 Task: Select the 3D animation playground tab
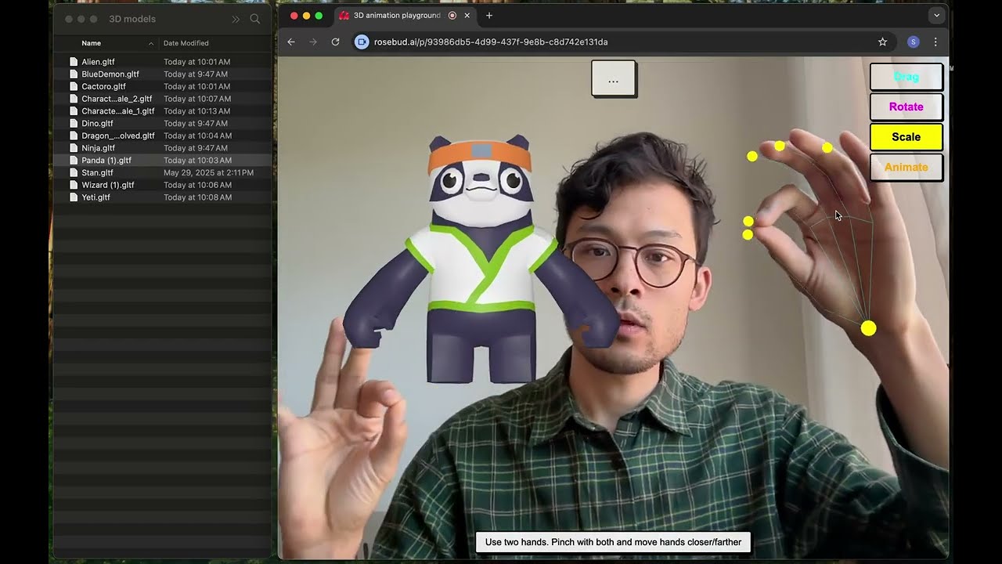396,16
